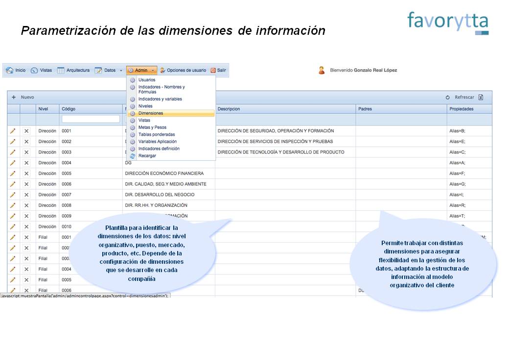Open Arquitectura in the toolbar

[73, 70]
